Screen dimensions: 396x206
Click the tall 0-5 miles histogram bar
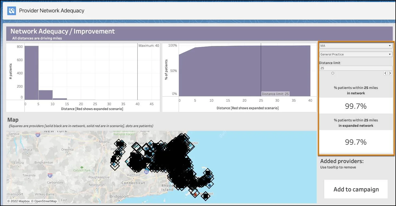coord(31,73)
